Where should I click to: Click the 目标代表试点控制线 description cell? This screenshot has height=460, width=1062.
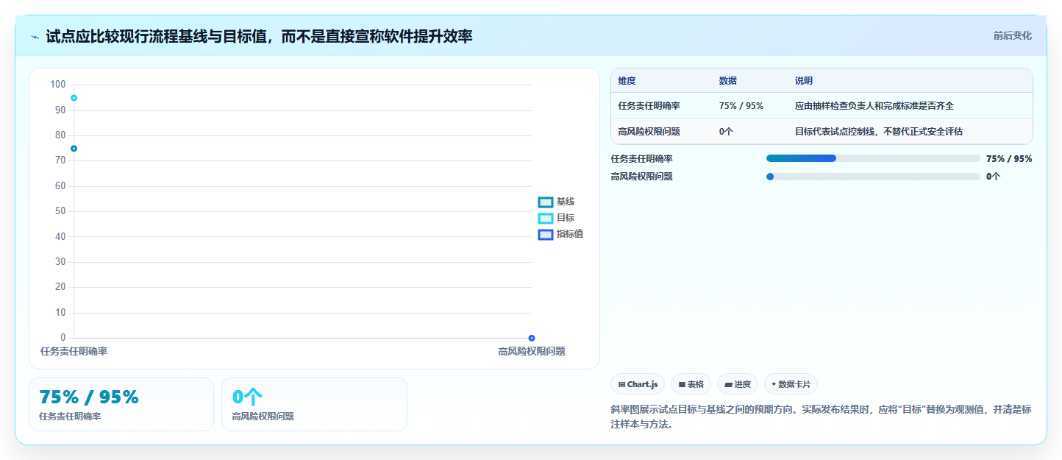click(879, 132)
